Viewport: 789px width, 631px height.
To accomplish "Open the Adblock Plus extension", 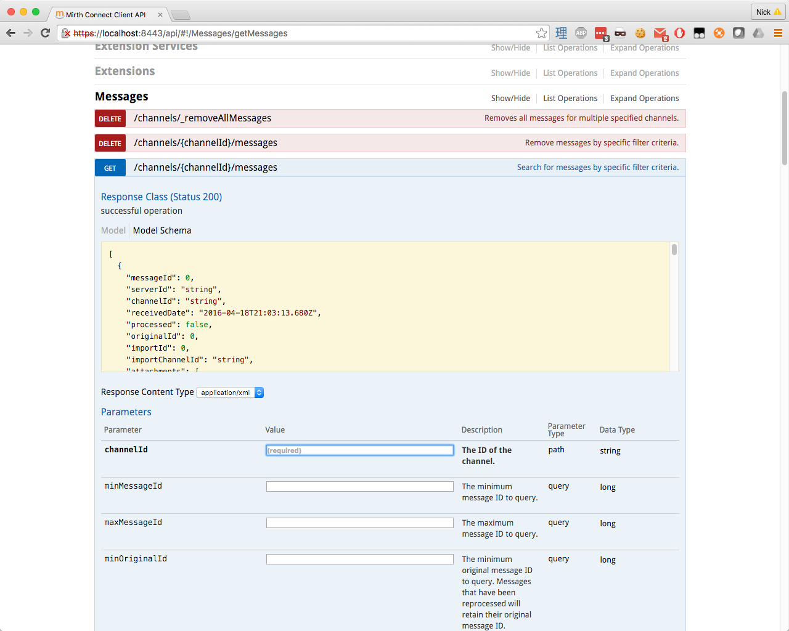I will (581, 33).
